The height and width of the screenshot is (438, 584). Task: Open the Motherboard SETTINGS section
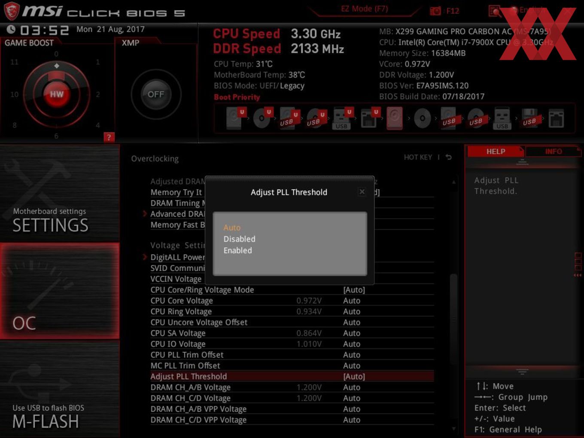pos(60,193)
